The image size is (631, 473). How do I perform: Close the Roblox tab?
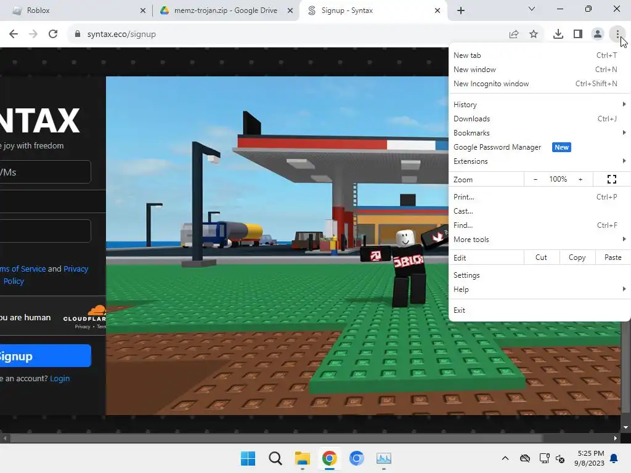[143, 10]
